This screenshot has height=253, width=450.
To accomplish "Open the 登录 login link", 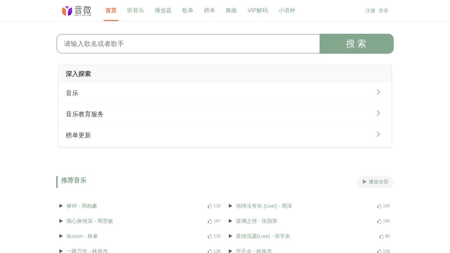I will click(x=384, y=11).
